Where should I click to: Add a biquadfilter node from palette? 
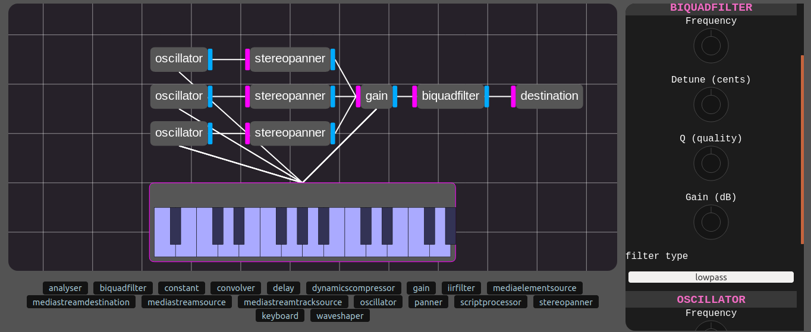click(123, 288)
